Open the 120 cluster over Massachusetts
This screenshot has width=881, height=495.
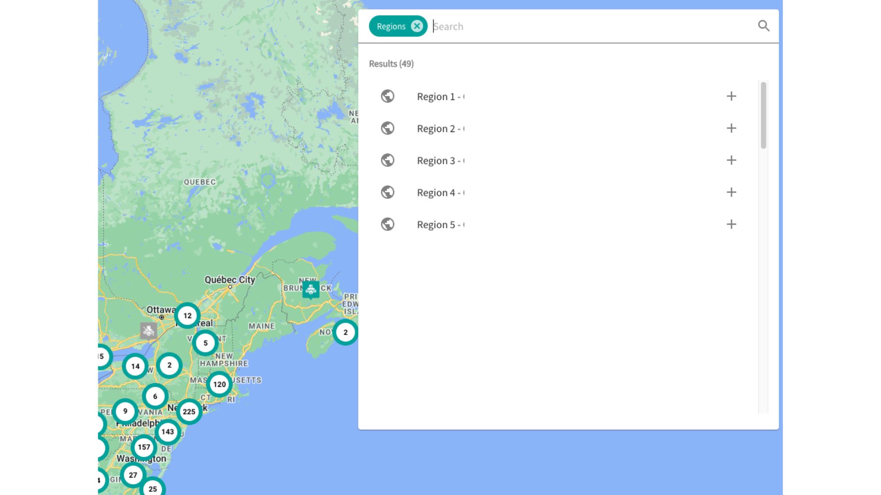pos(219,385)
